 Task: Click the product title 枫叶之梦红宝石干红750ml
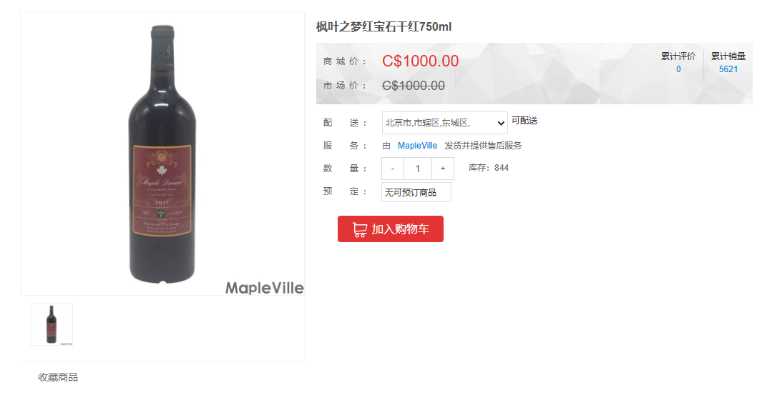tap(384, 27)
